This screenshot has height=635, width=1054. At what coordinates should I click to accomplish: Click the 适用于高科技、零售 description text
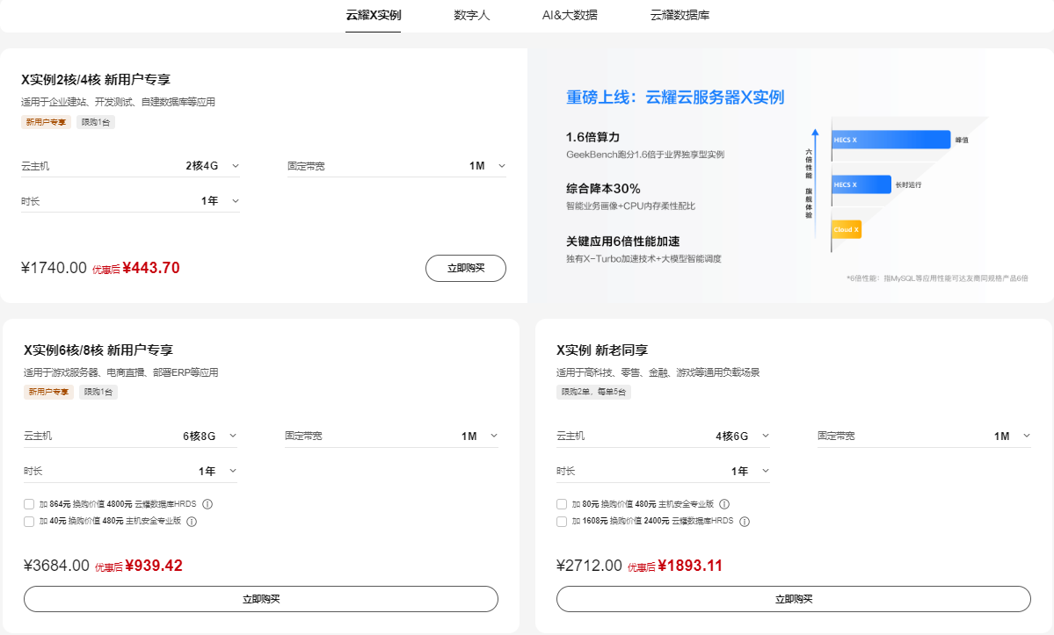coord(658,372)
